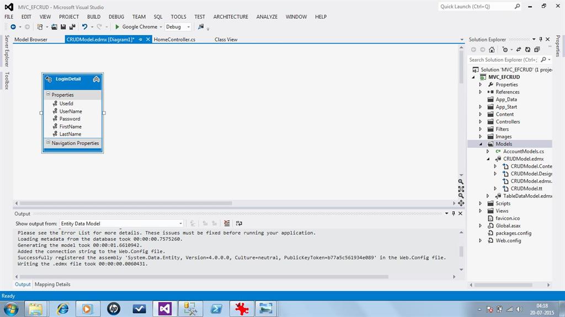The height and width of the screenshot is (317, 565).
Task: Click the New Project toolbar icon
Action: coord(40,26)
